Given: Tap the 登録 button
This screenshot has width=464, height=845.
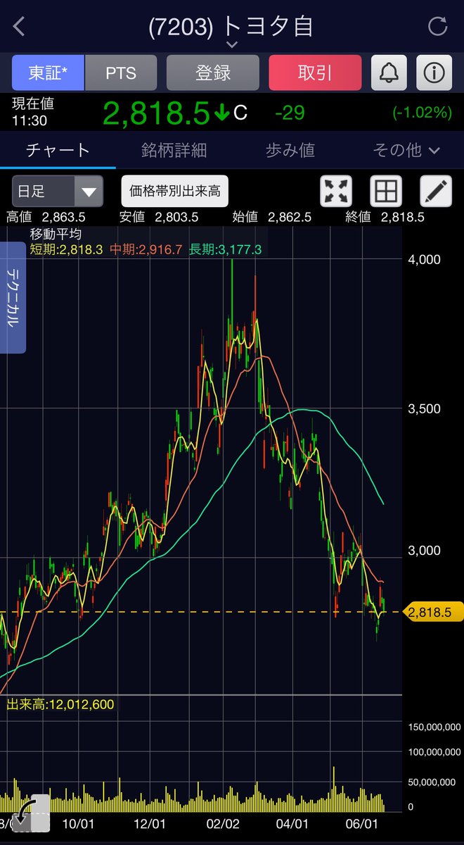Looking at the screenshot, I should pyautogui.click(x=213, y=73).
